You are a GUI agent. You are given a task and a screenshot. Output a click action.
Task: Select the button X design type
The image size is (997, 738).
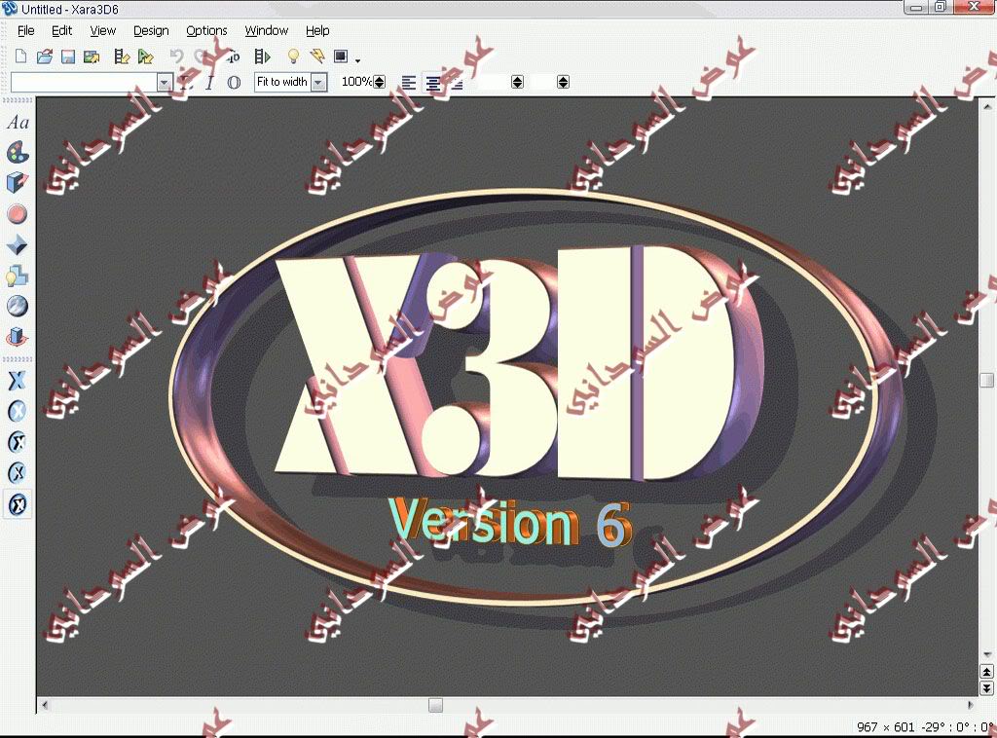(x=18, y=411)
